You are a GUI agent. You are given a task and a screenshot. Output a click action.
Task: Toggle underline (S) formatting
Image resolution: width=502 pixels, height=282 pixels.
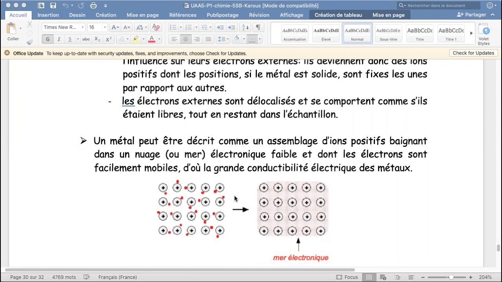(x=70, y=39)
